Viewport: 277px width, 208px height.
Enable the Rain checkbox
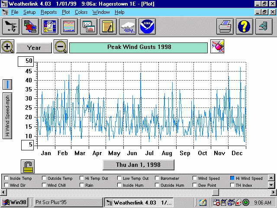point(82,185)
